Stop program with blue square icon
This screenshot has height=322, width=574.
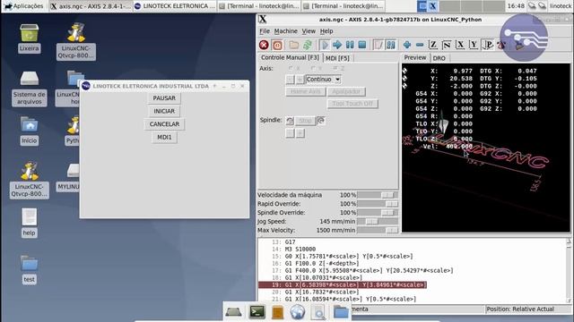[362, 45]
